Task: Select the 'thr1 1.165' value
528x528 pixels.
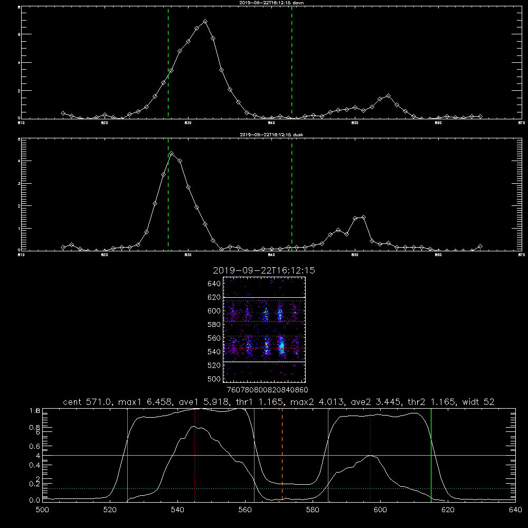Action: [x=259, y=402]
